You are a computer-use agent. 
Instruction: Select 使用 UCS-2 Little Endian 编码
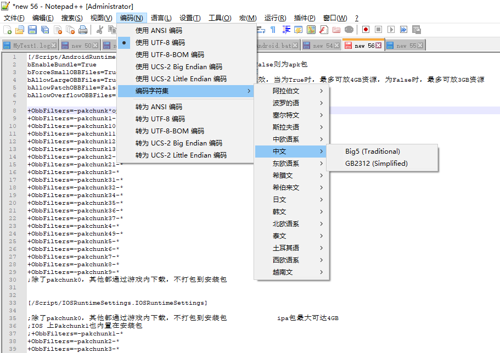(187, 79)
